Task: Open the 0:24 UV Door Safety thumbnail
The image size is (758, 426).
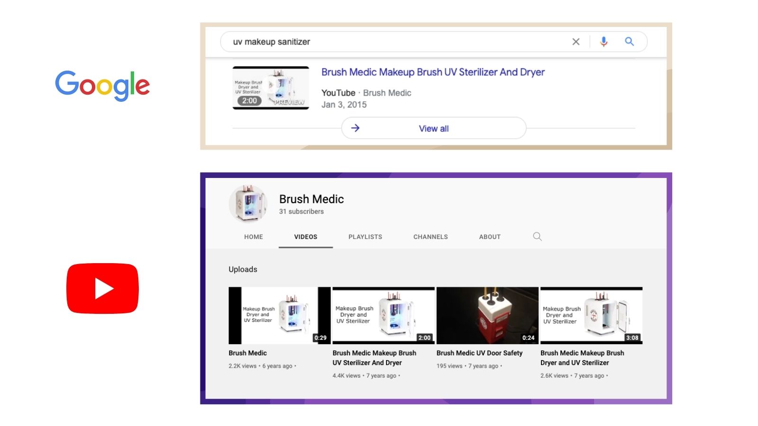Action: coord(487,315)
